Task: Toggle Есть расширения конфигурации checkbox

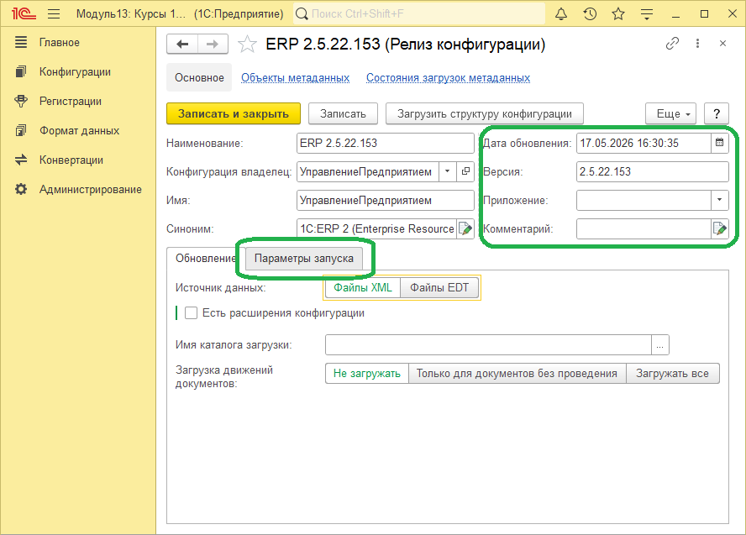Action: [x=192, y=313]
